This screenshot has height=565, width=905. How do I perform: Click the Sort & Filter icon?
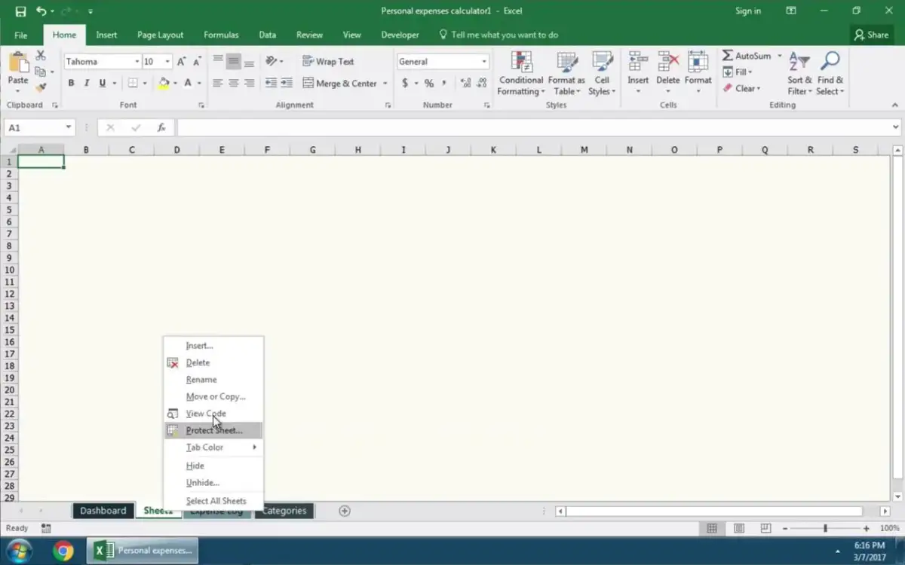(799, 62)
